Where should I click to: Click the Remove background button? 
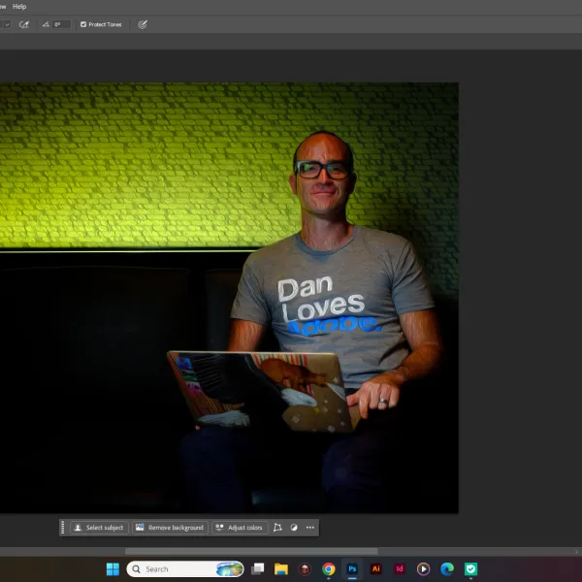(170, 528)
